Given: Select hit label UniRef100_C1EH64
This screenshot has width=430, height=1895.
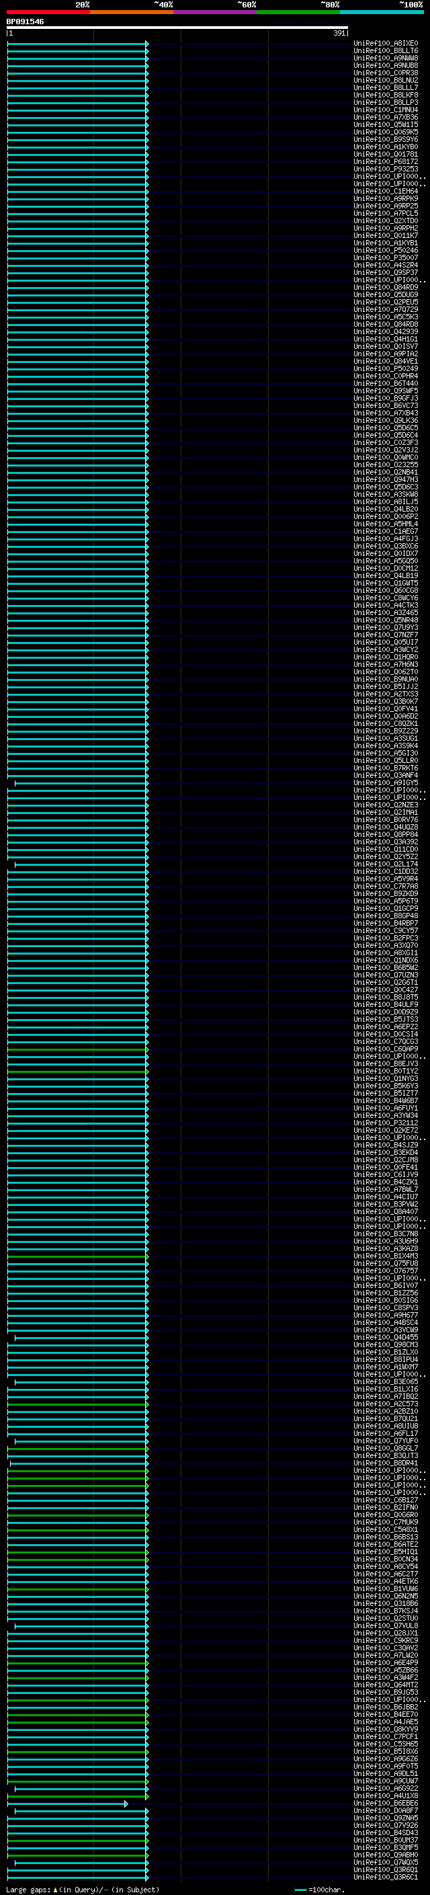Looking at the screenshot, I should click(x=385, y=192).
